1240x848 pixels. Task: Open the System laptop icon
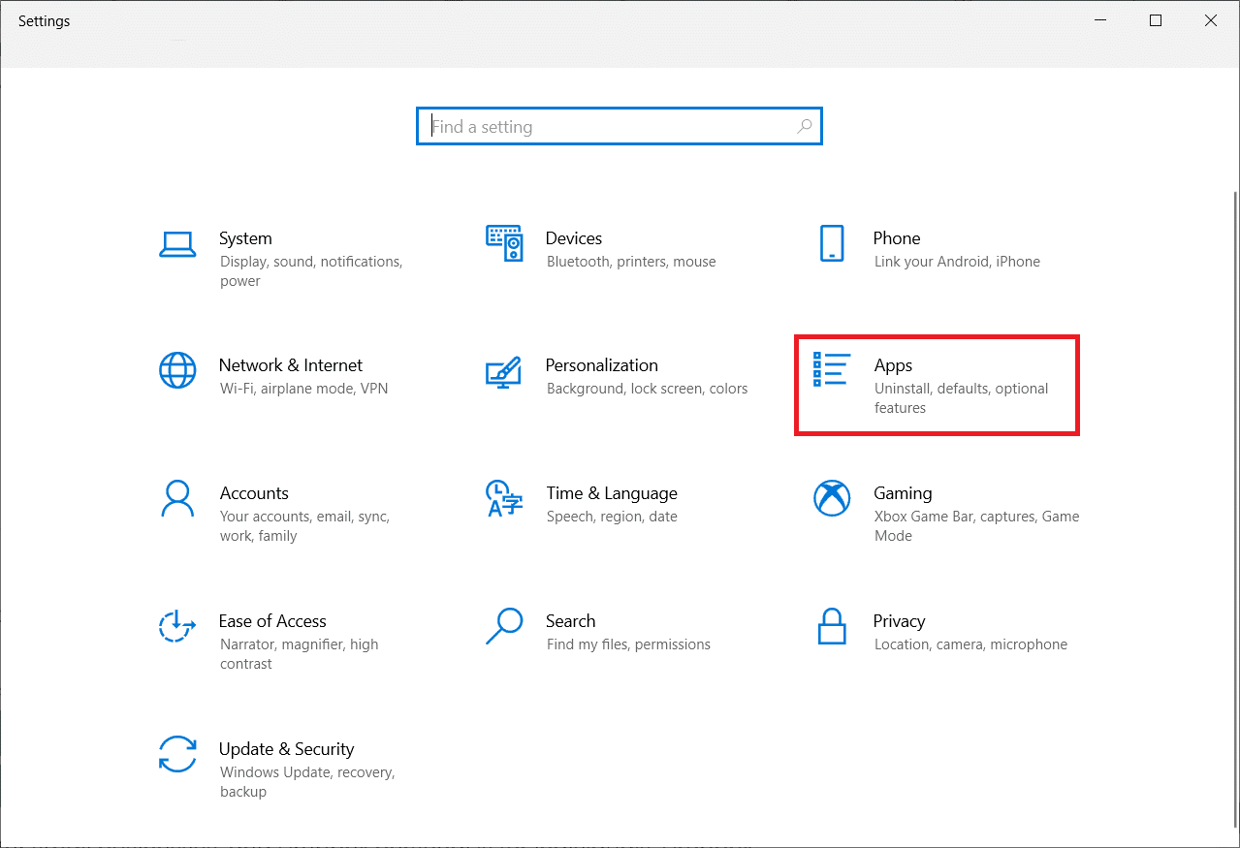click(x=177, y=244)
